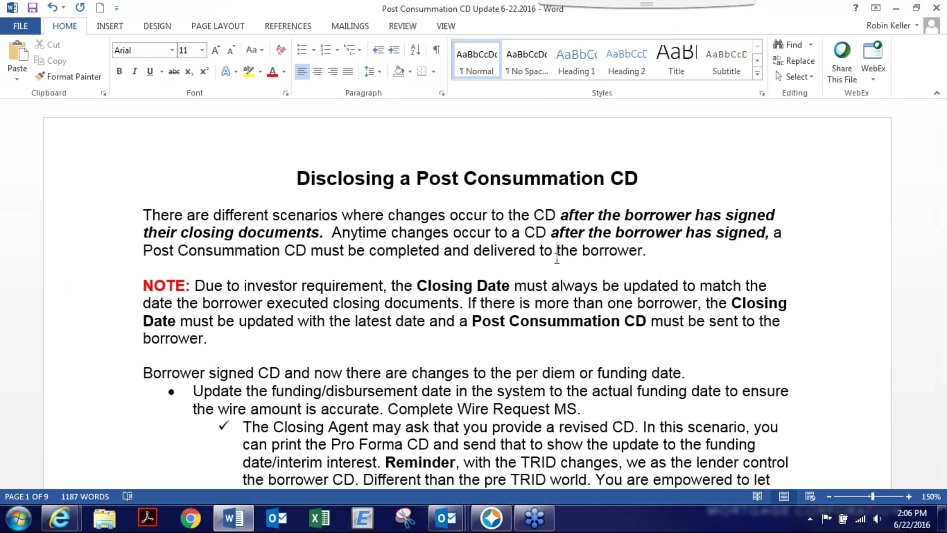This screenshot has width=947, height=533.
Task: Open the MAILINGS ribbon tab
Action: pyautogui.click(x=350, y=26)
